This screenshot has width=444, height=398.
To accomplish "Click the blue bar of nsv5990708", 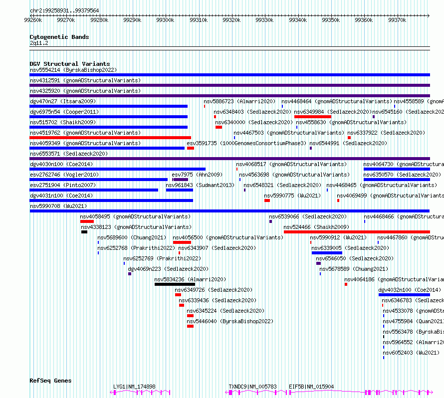I will pos(229,211).
